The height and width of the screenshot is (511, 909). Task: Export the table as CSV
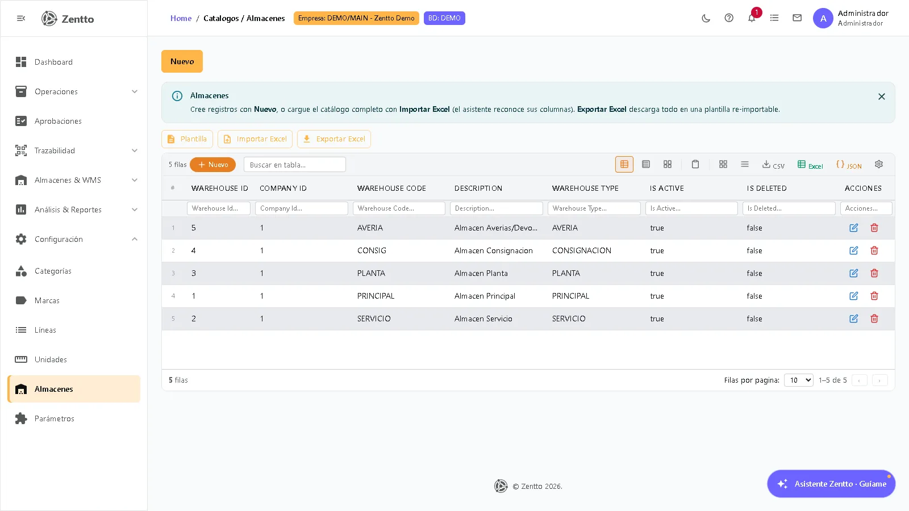point(773,165)
